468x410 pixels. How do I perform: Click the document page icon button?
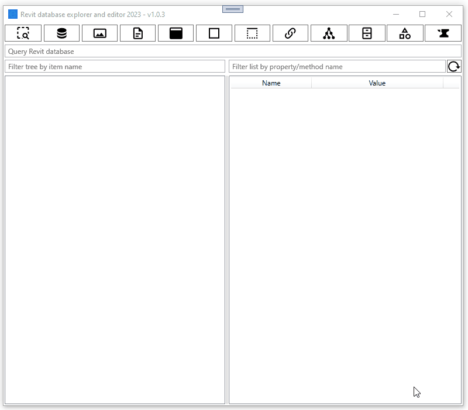(137, 33)
